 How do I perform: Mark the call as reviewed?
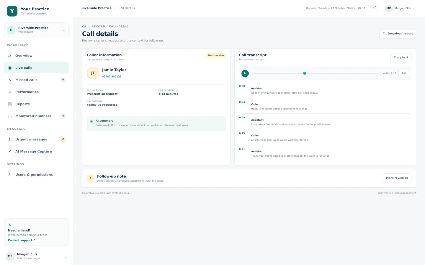point(397,178)
